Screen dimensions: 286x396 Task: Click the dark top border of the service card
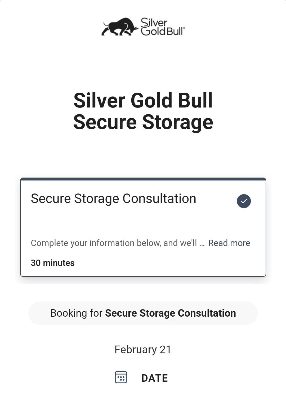pyautogui.click(x=143, y=179)
